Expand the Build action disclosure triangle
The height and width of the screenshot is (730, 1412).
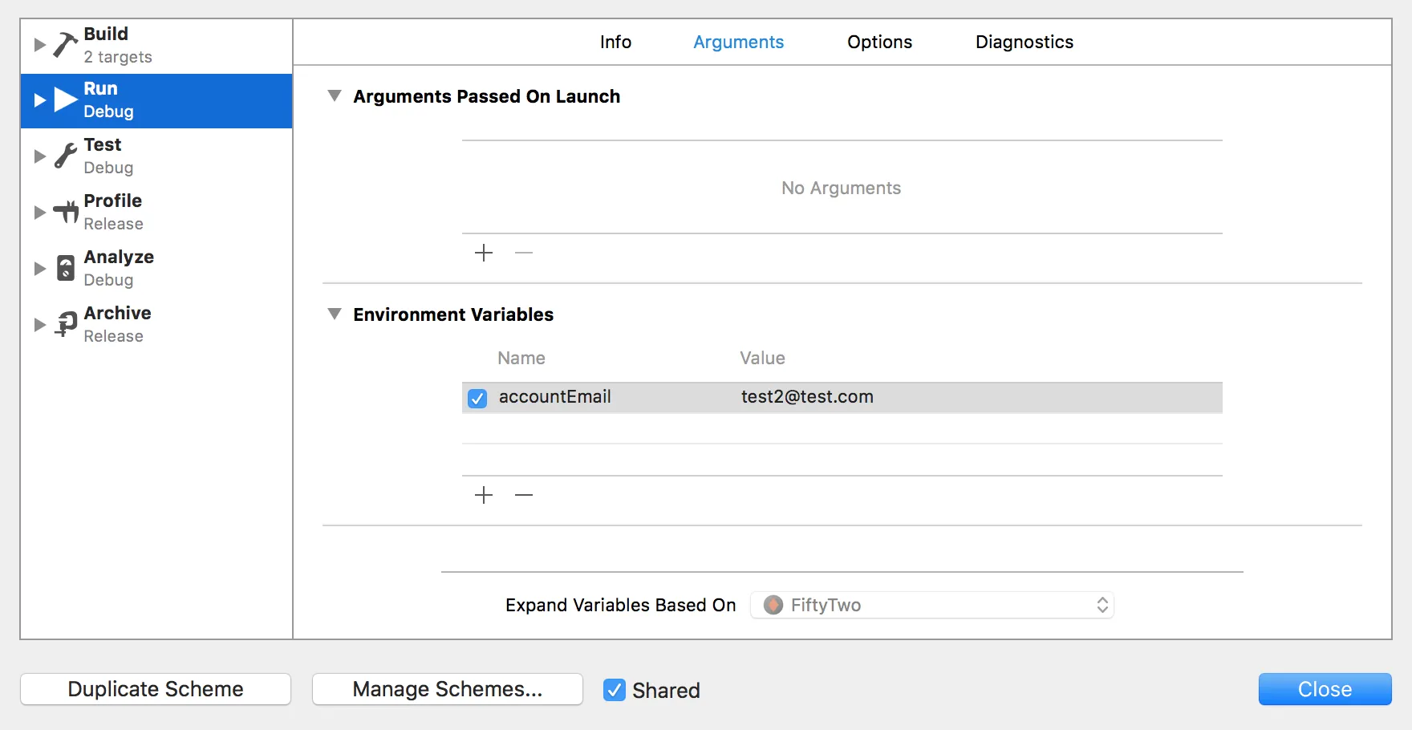click(39, 45)
